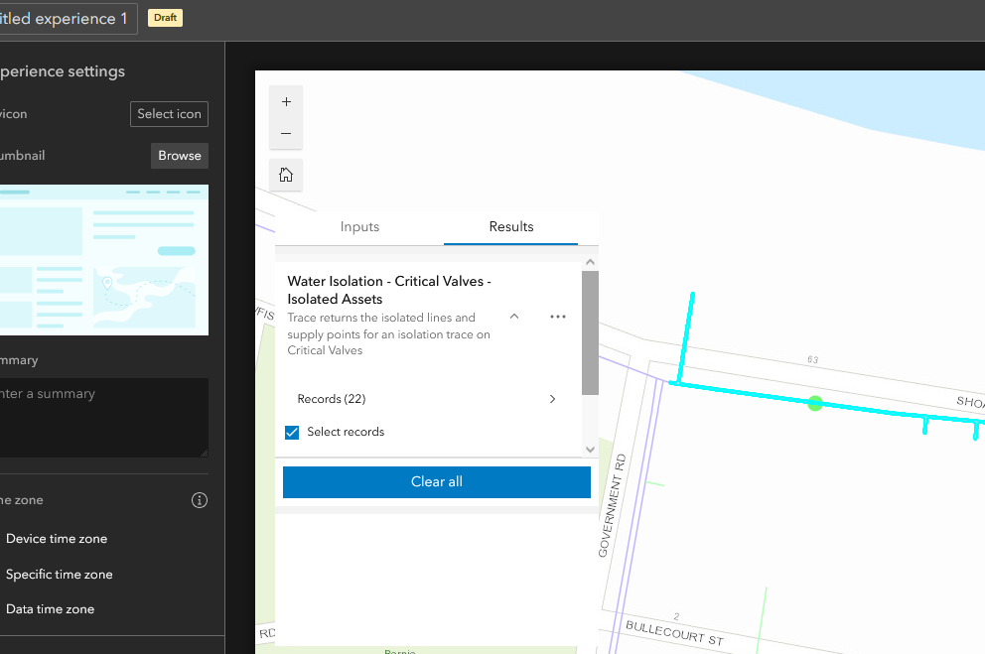
Task: Select the green supply point marker on map
Action: (x=814, y=403)
